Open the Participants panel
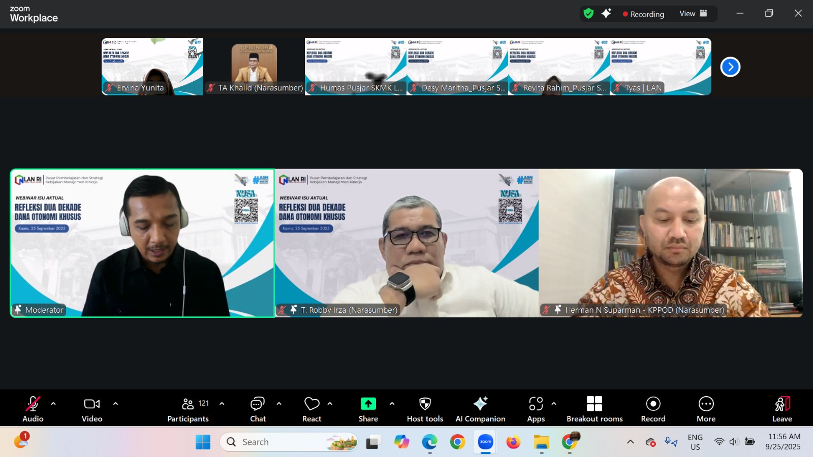This screenshot has height=457, width=813. 188,409
